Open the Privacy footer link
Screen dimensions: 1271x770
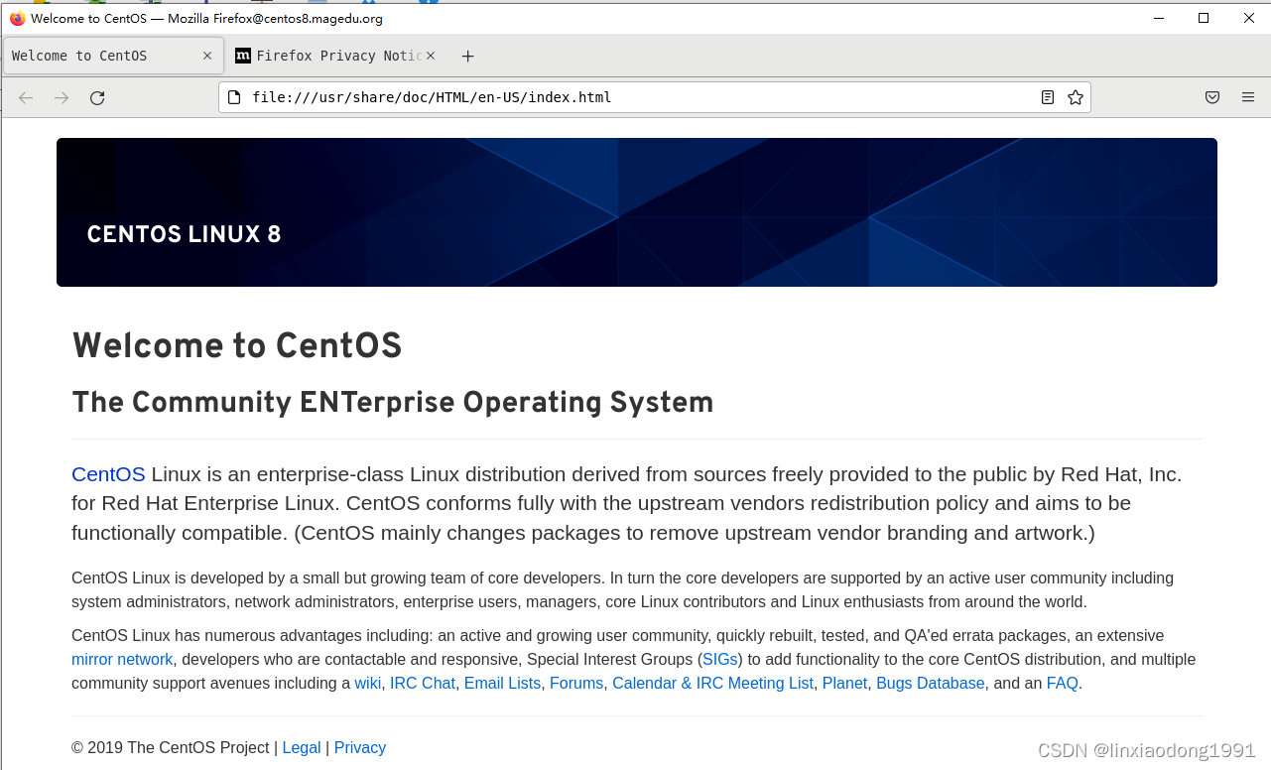[x=360, y=747]
